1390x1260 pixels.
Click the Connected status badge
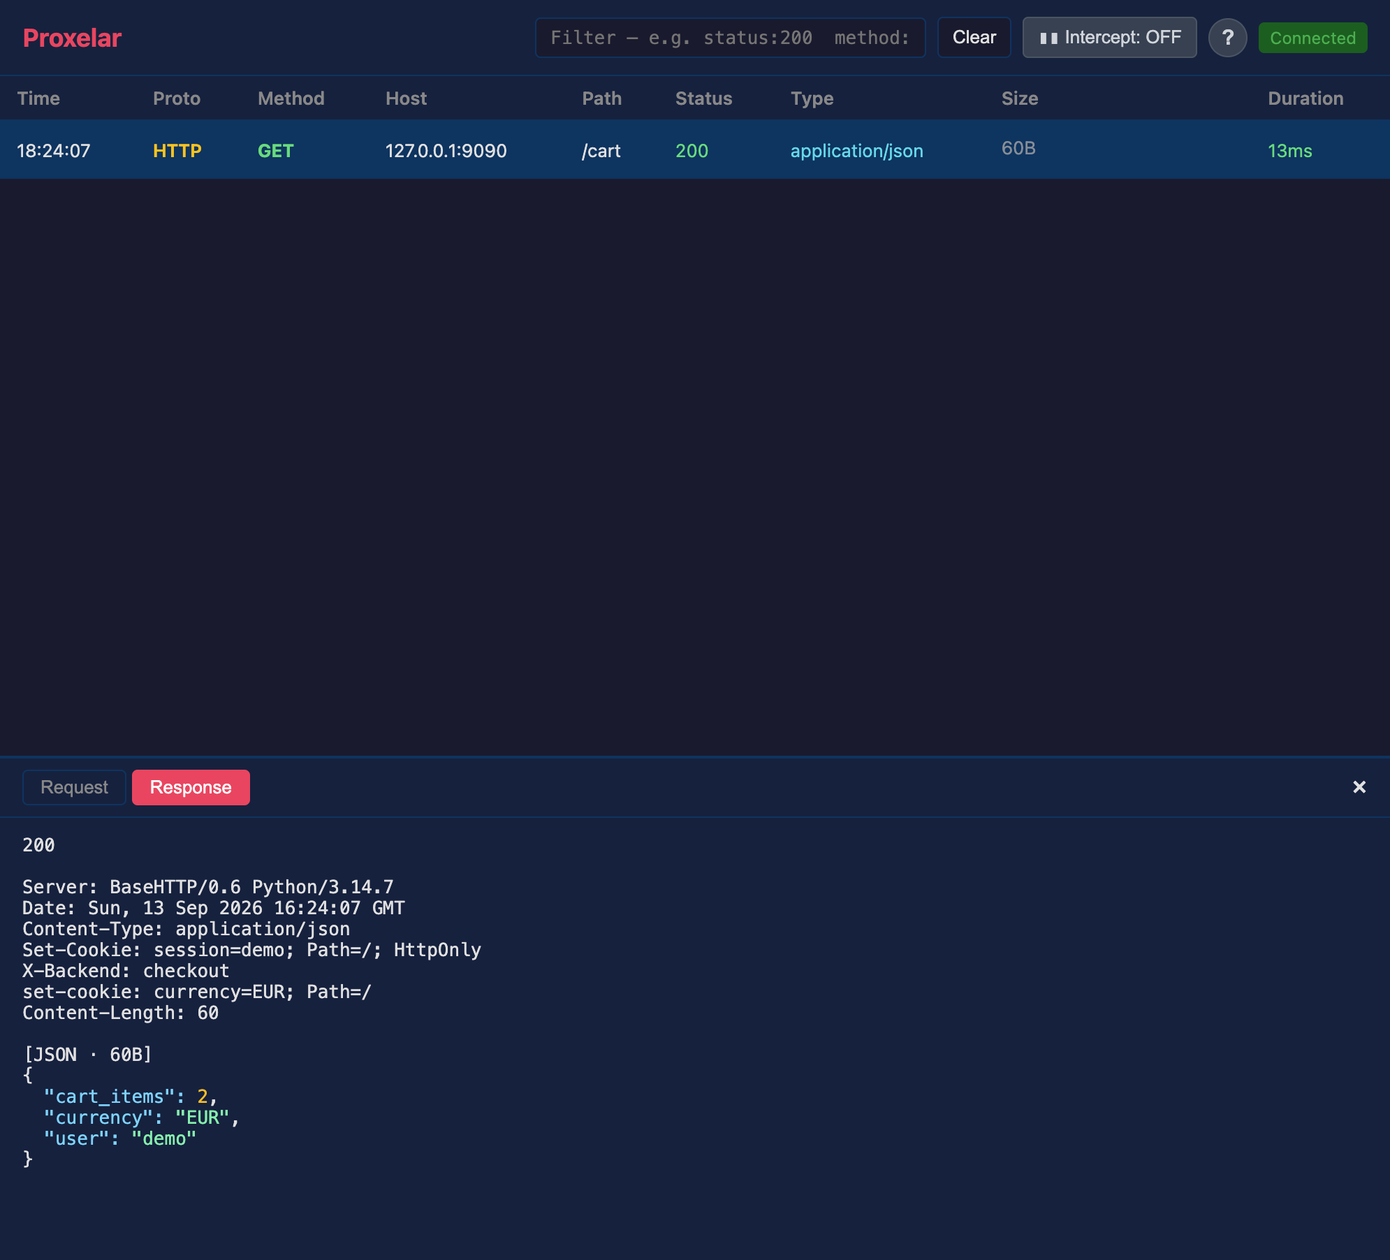coord(1312,38)
